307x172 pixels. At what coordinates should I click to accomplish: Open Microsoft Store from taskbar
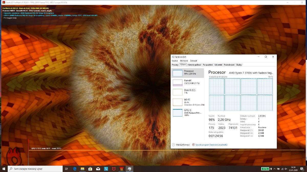(x=90, y=169)
